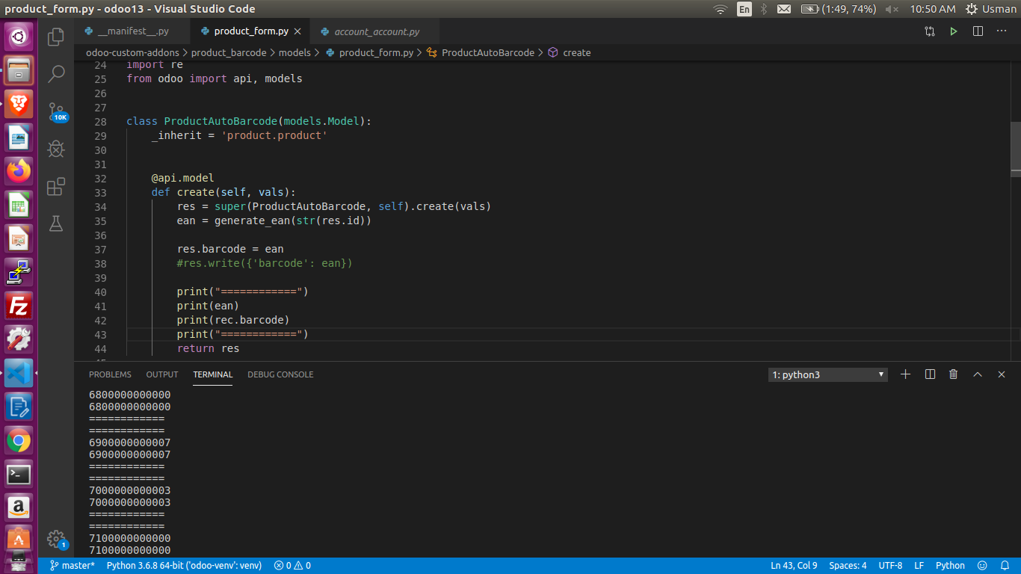
Task: Change indentation via Spaces: 4
Action: (848, 566)
